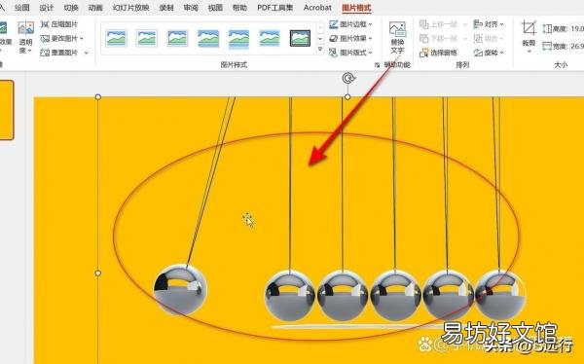Expand the arrow beside 重置图片
Image resolution: width=584 pixels, height=364 pixels.
tap(87, 53)
